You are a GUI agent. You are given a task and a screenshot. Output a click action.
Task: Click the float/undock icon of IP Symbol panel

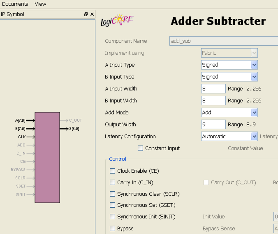(86, 14)
